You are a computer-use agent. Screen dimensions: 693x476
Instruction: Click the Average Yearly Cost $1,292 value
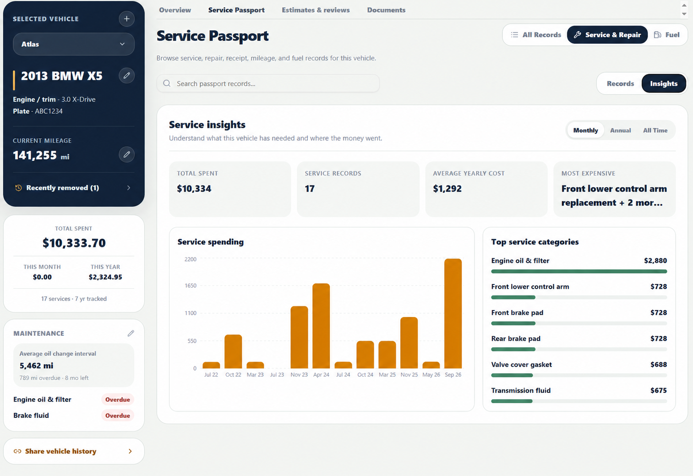(447, 188)
